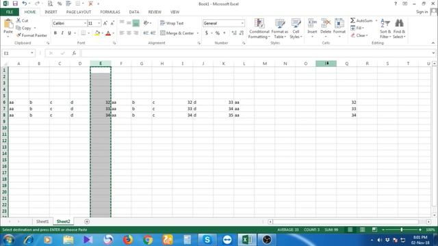Open the font size 11 dropdown
Image resolution: width=438 pixels, height=246 pixels.
pos(99,23)
